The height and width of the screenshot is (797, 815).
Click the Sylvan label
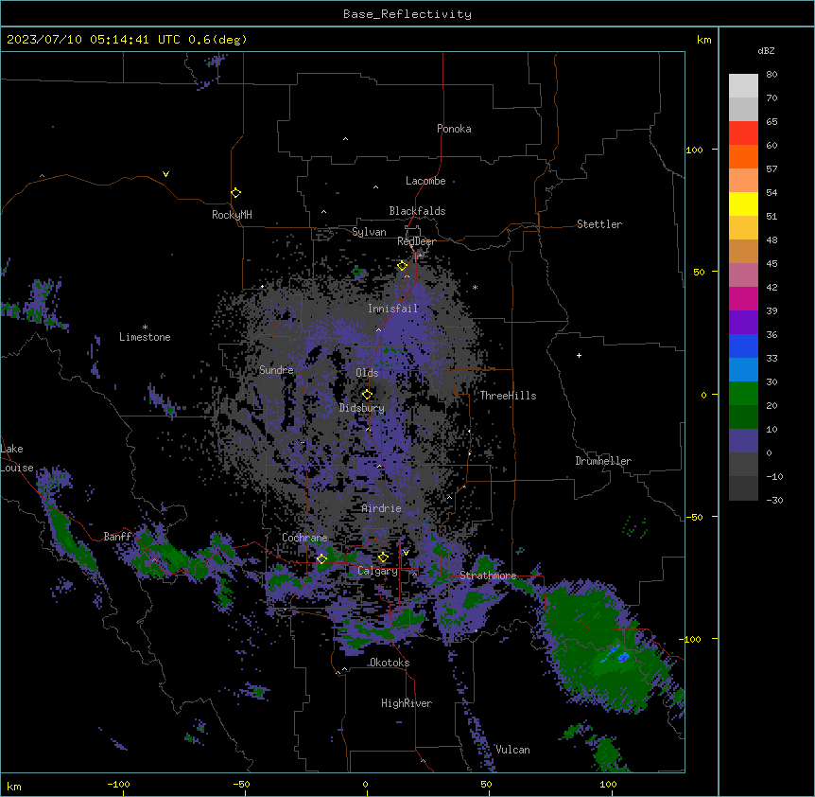tap(369, 232)
